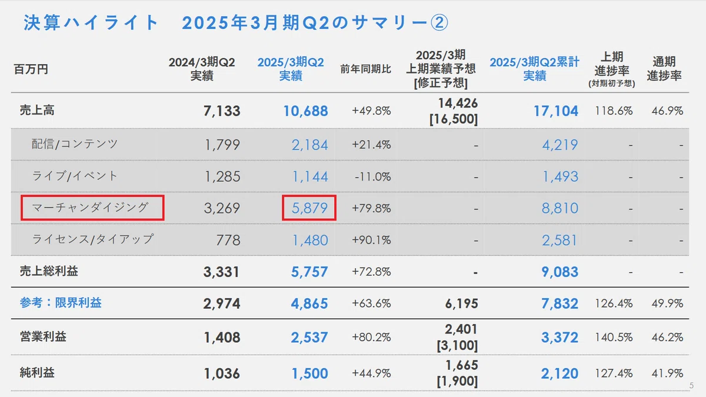Click the 2025/3期Q2累計 実績 column header
The image size is (706, 397).
534,69
